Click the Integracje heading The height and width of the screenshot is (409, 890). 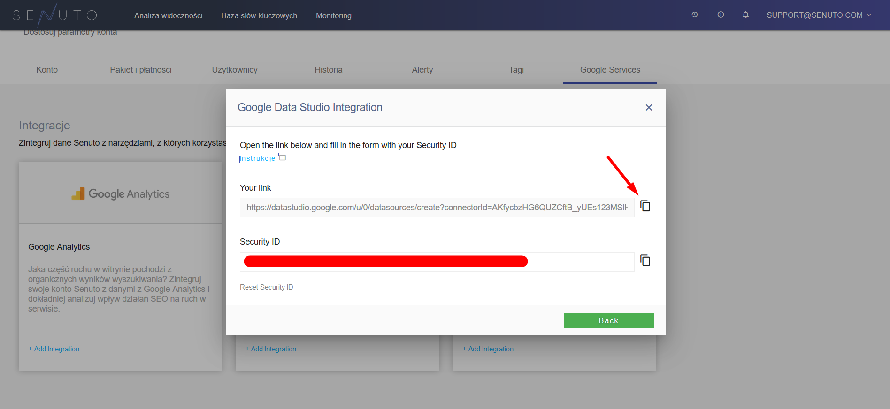pyautogui.click(x=45, y=126)
